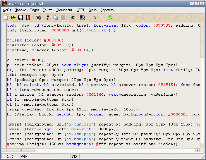Create a new blank document
206x160 pixels.
pos(6,18)
